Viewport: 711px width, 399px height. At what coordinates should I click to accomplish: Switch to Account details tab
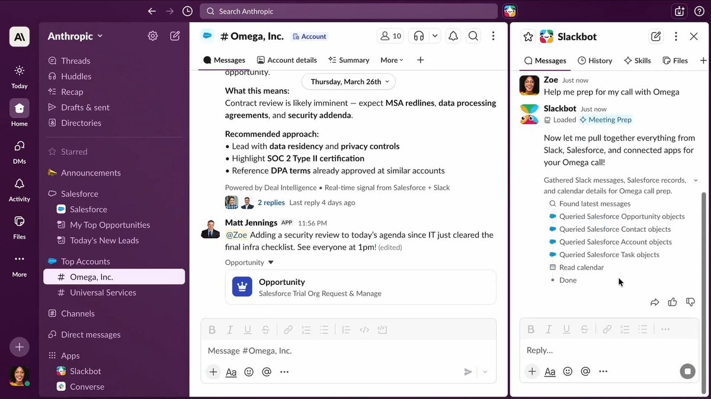(x=287, y=60)
